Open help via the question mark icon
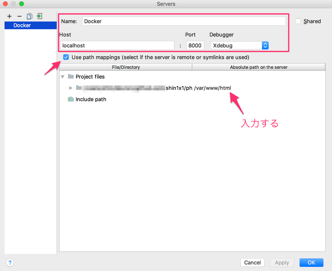332x271 pixels. click(10, 263)
